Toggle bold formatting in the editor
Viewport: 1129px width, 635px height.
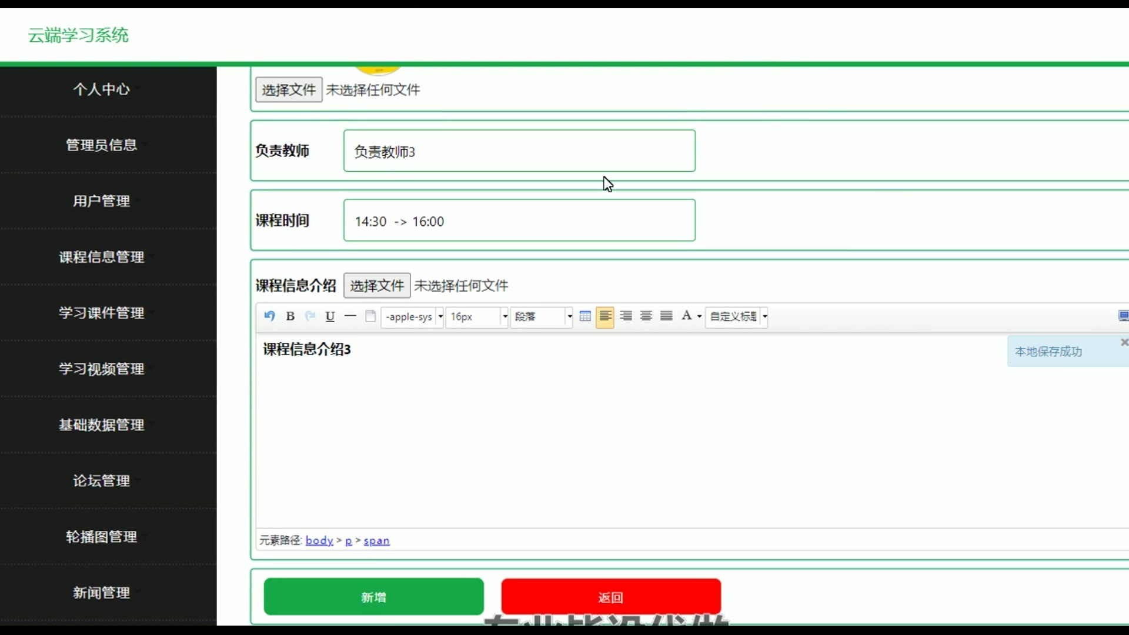pyautogui.click(x=290, y=316)
